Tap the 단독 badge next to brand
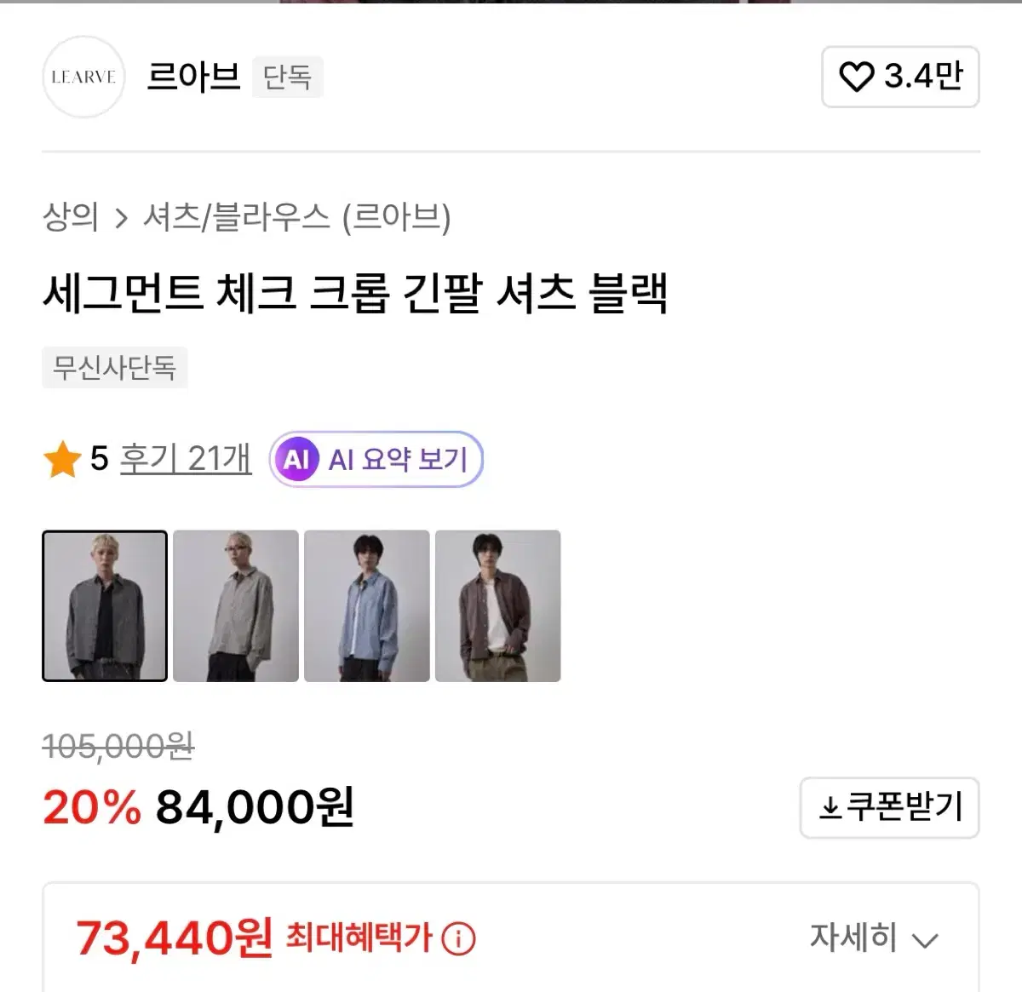Viewport: 1022px width, 992px height. [287, 77]
